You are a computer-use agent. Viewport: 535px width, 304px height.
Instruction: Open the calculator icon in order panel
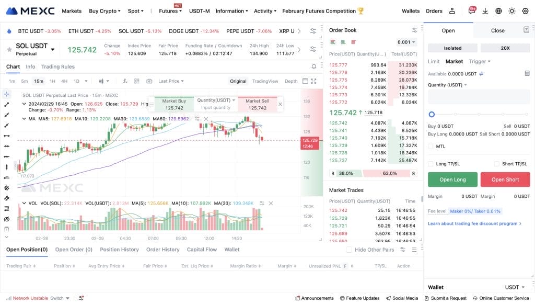527,74
